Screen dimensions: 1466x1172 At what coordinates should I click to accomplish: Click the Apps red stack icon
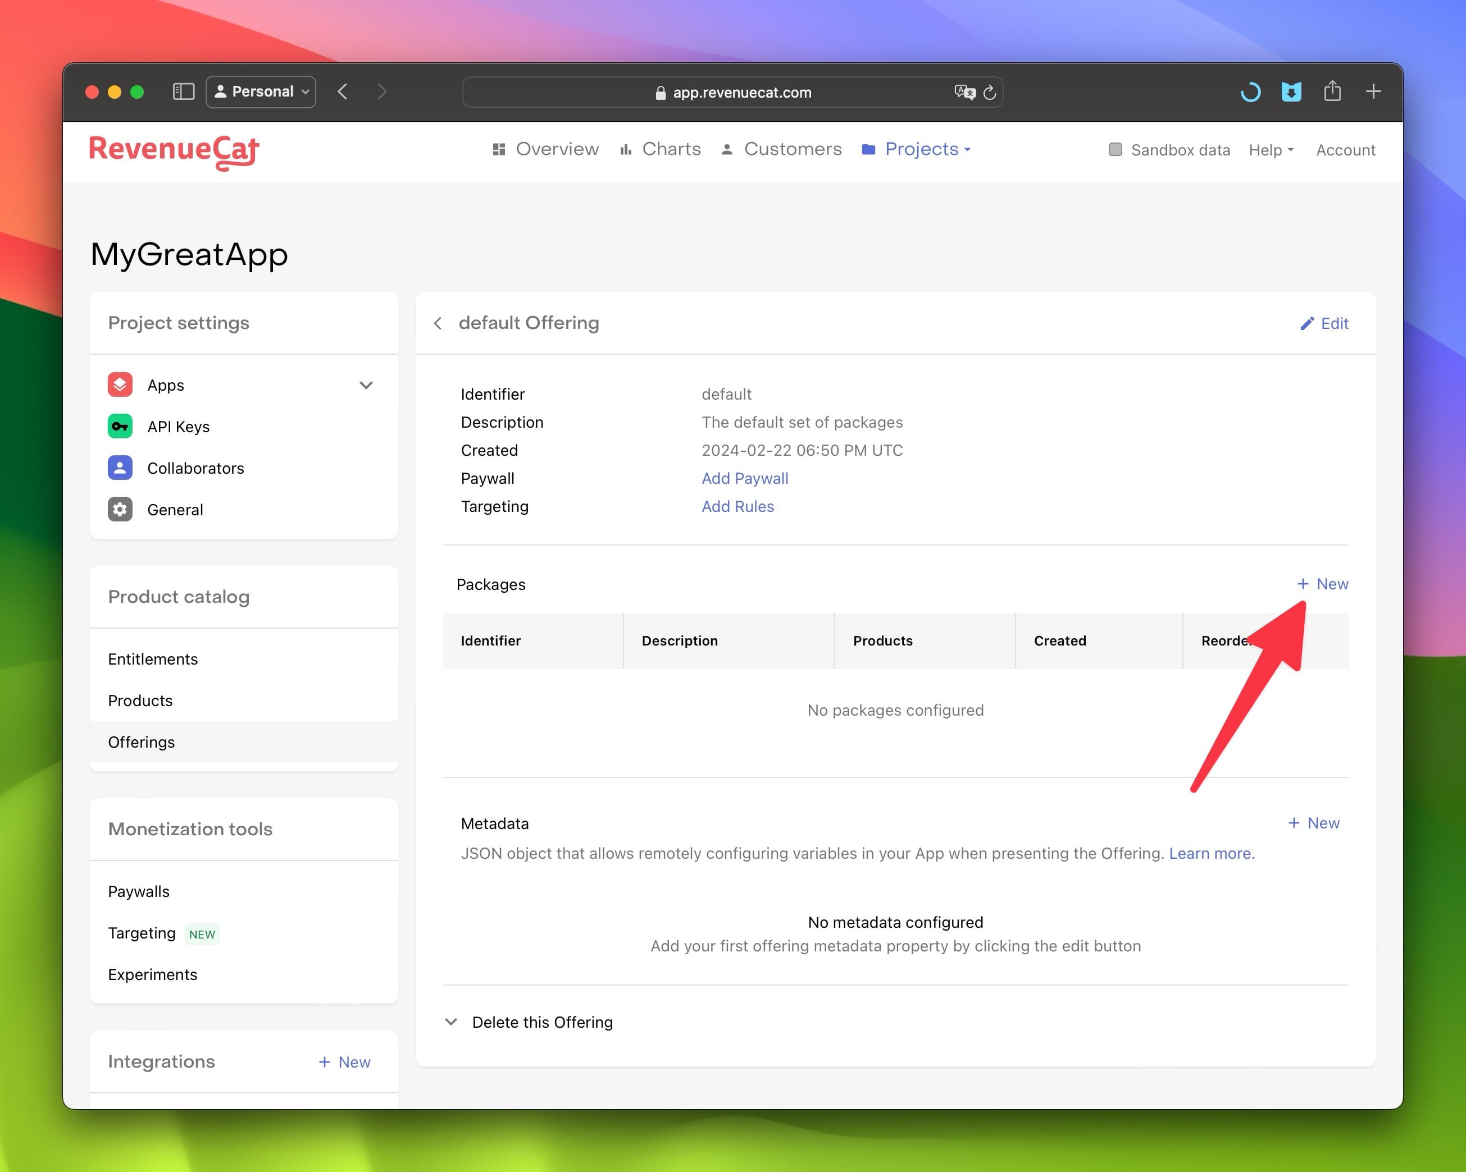pyautogui.click(x=120, y=384)
